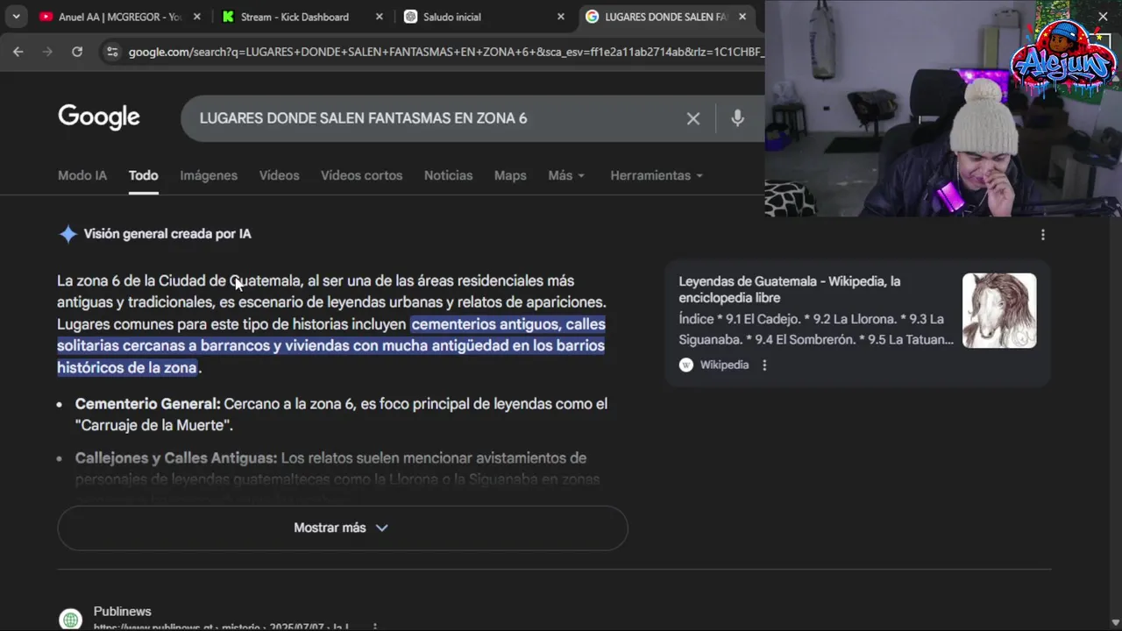Viewport: 1122px width, 631px height.
Task: Click the Kick favicon on dashboard tab
Action: (228, 17)
